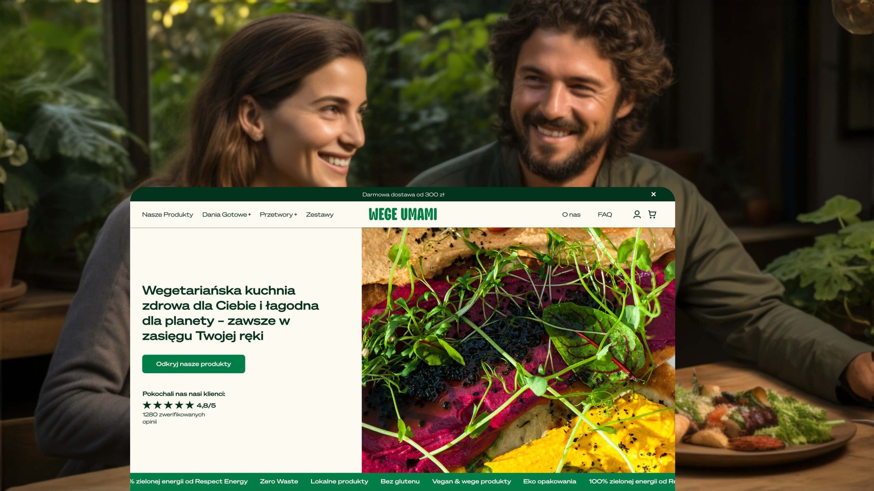
Task: Open the shopping cart icon
Action: tap(652, 214)
